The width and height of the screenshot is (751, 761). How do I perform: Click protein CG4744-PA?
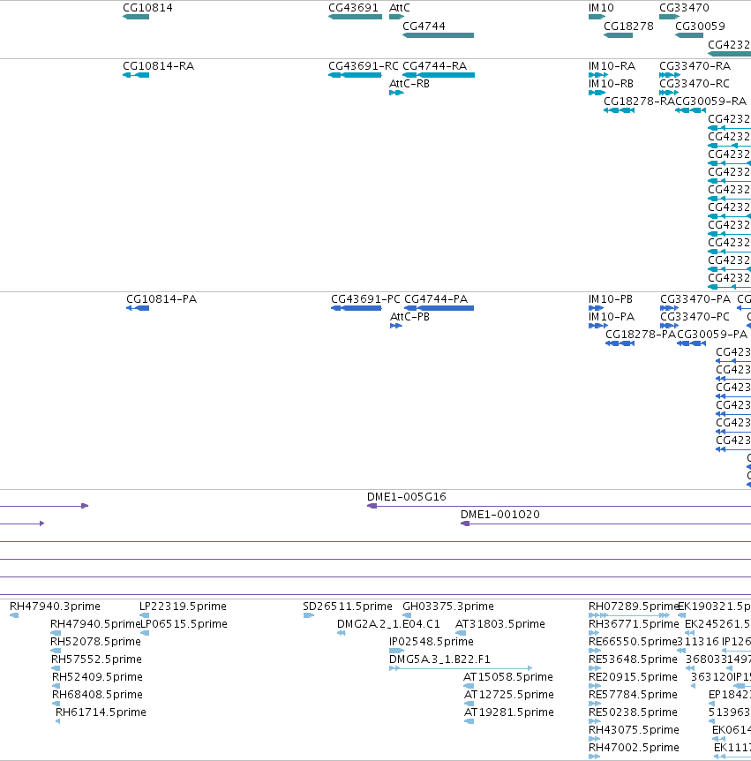tap(439, 308)
